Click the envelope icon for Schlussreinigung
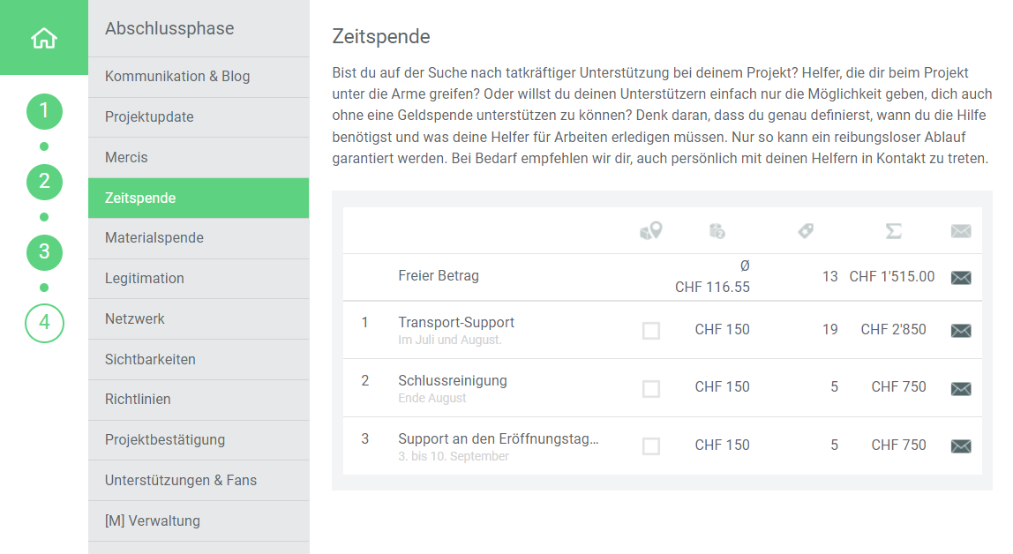The image size is (1013, 554). (x=961, y=388)
